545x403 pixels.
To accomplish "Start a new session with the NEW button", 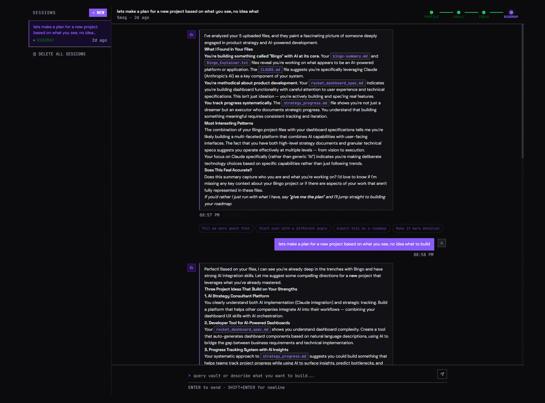I will pyautogui.click(x=98, y=13).
